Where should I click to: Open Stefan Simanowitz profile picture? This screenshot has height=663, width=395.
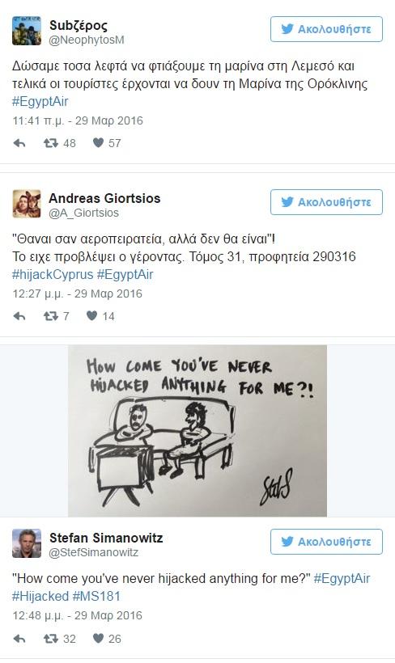pos(27,543)
